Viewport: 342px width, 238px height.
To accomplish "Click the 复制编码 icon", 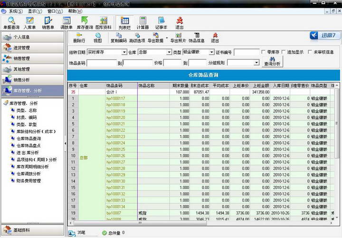I will 119,38.
